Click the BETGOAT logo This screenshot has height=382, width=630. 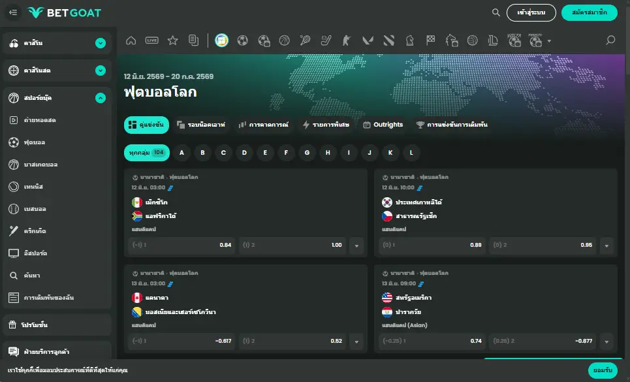click(x=64, y=12)
